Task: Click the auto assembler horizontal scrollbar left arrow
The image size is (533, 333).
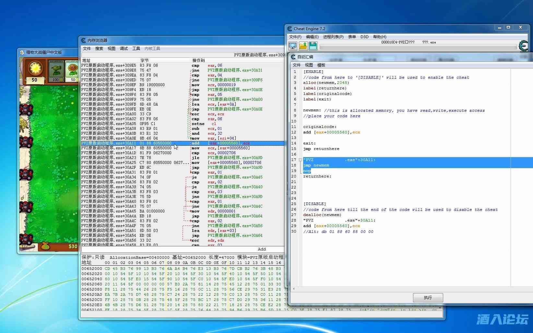Action: (294, 289)
